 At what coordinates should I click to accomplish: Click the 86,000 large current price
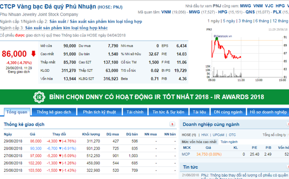click(x=14, y=54)
